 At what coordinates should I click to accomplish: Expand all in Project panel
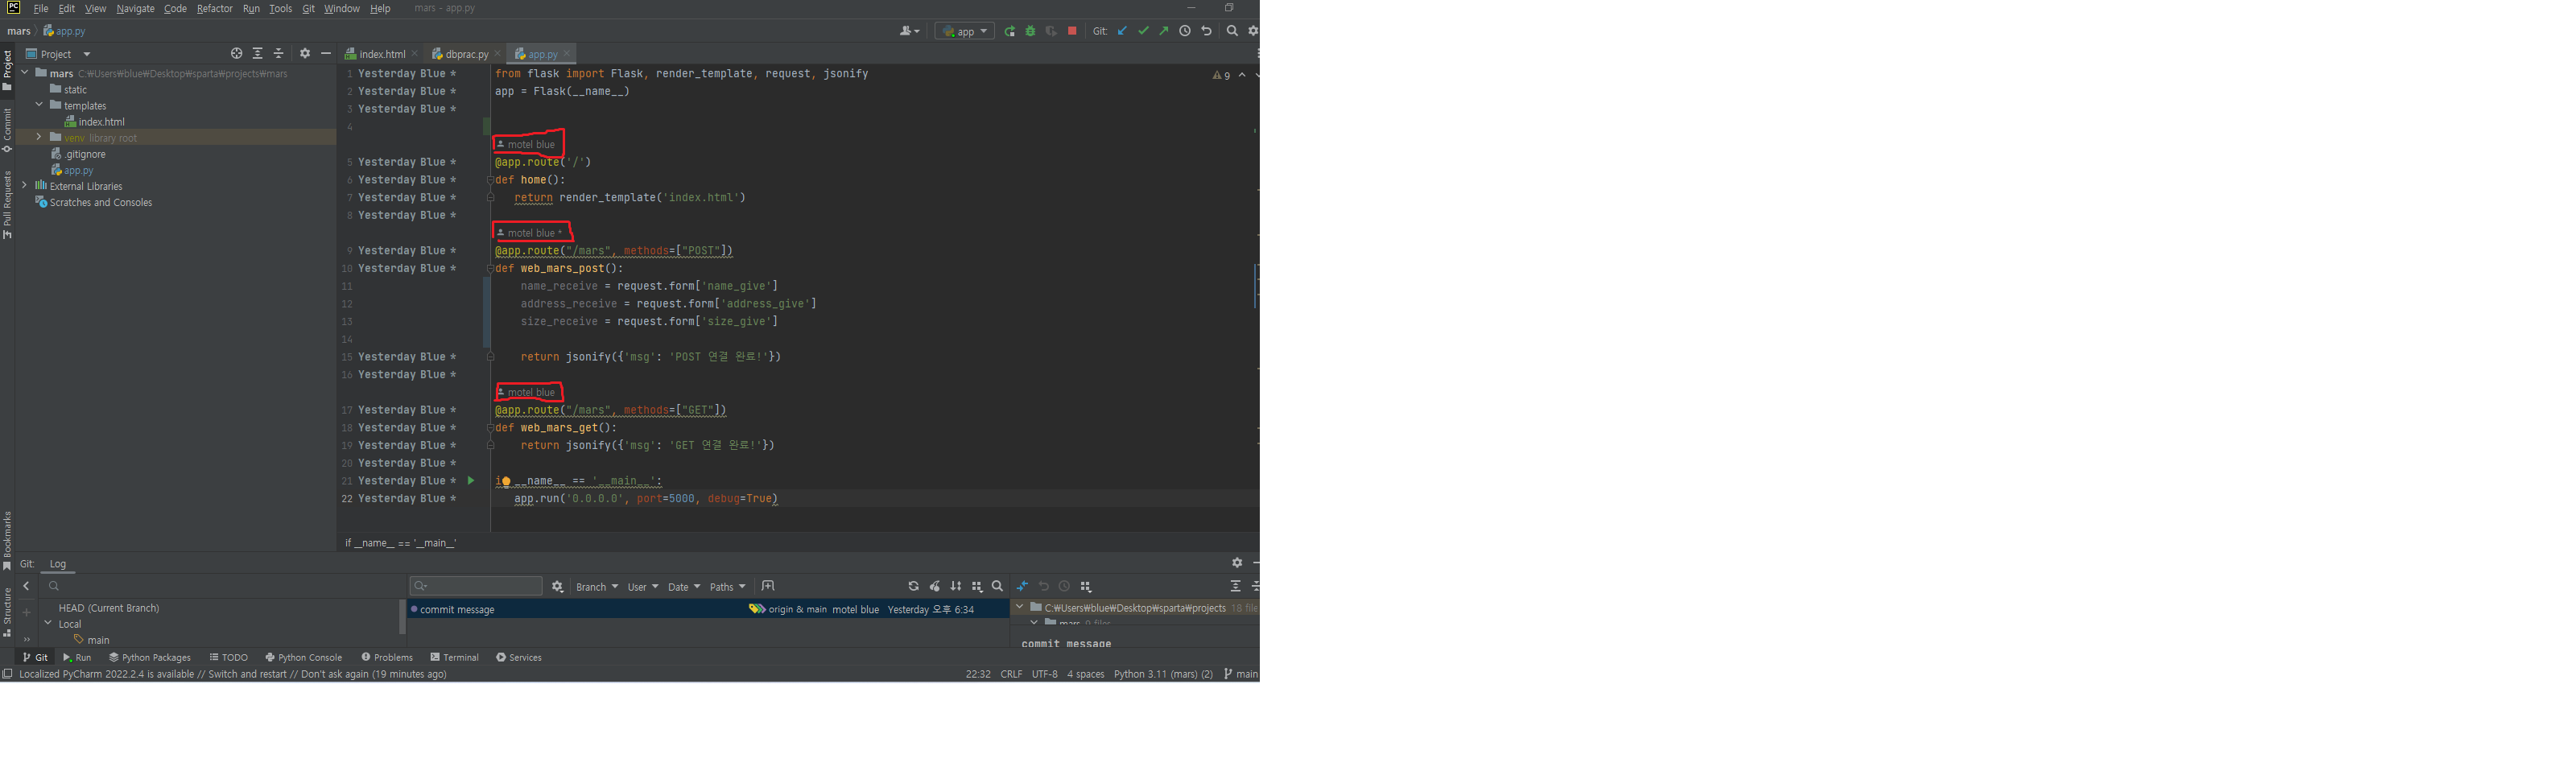click(258, 54)
